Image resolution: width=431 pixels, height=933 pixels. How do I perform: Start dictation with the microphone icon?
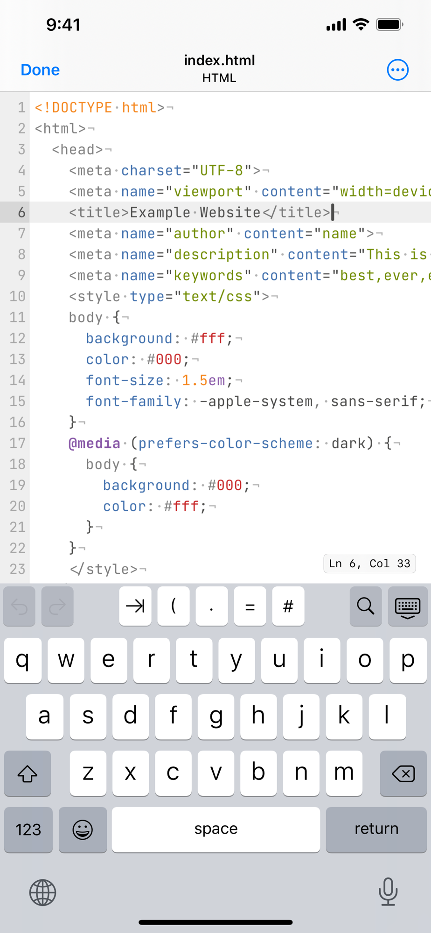[388, 891]
